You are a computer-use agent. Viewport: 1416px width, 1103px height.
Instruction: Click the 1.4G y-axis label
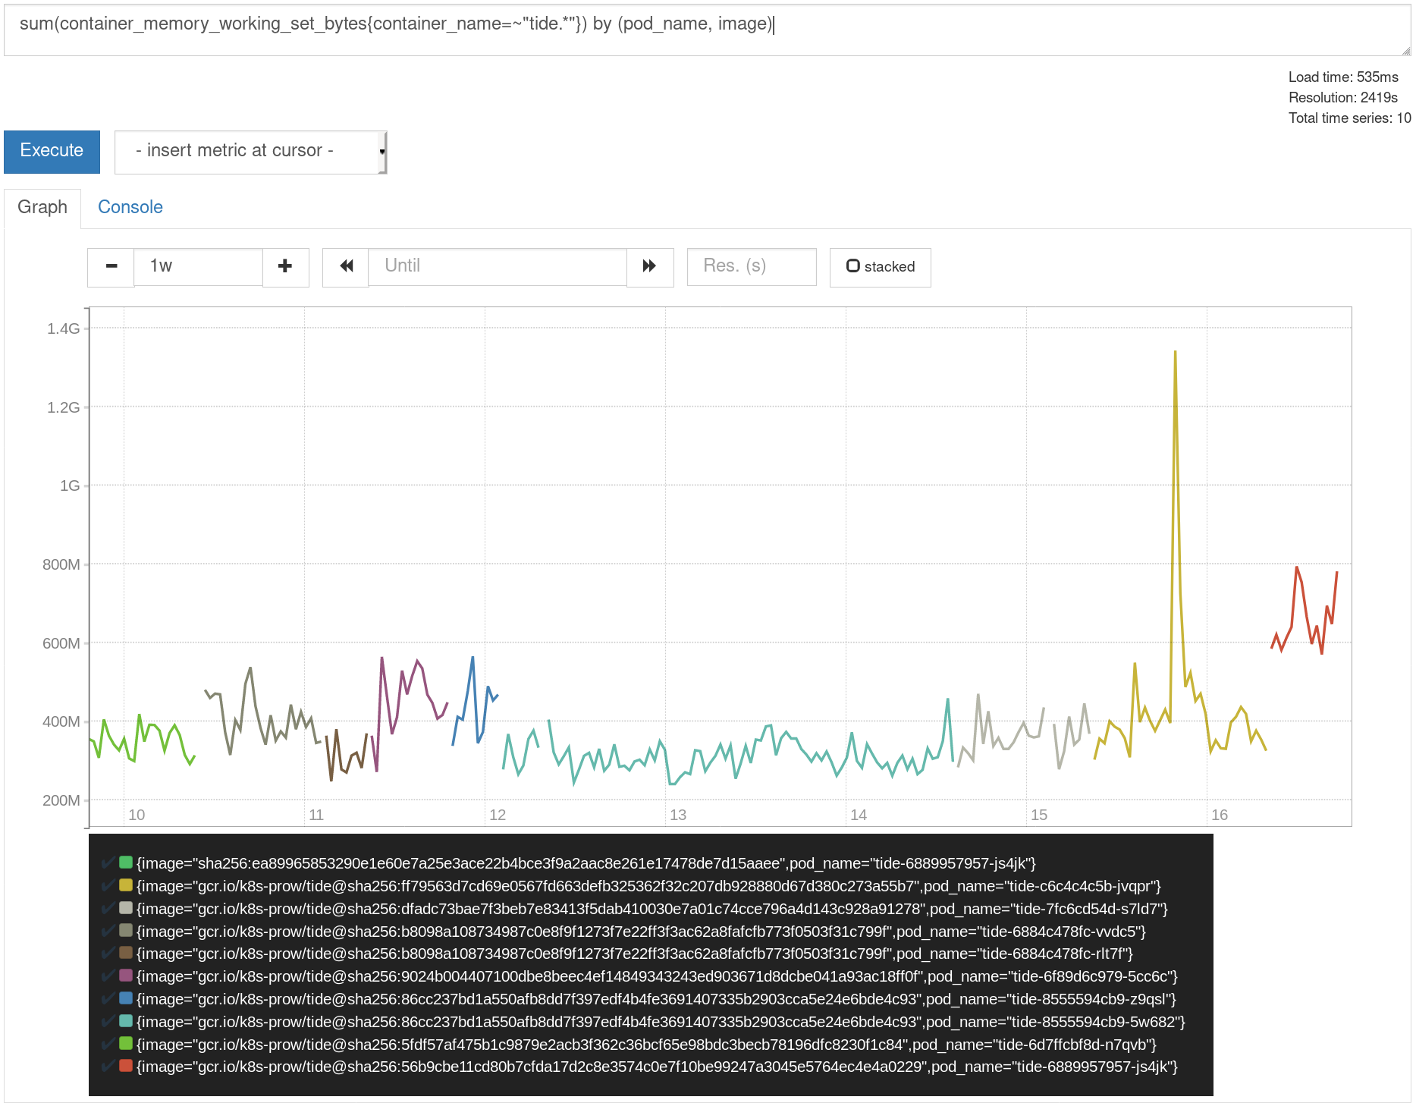(63, 328)
